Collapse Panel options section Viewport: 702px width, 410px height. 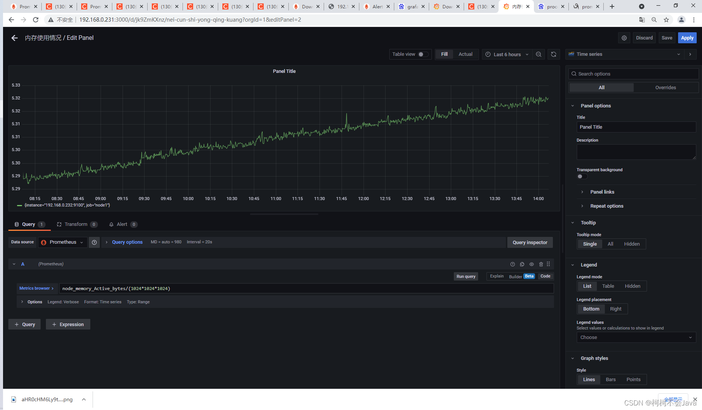tap(596, 106)
